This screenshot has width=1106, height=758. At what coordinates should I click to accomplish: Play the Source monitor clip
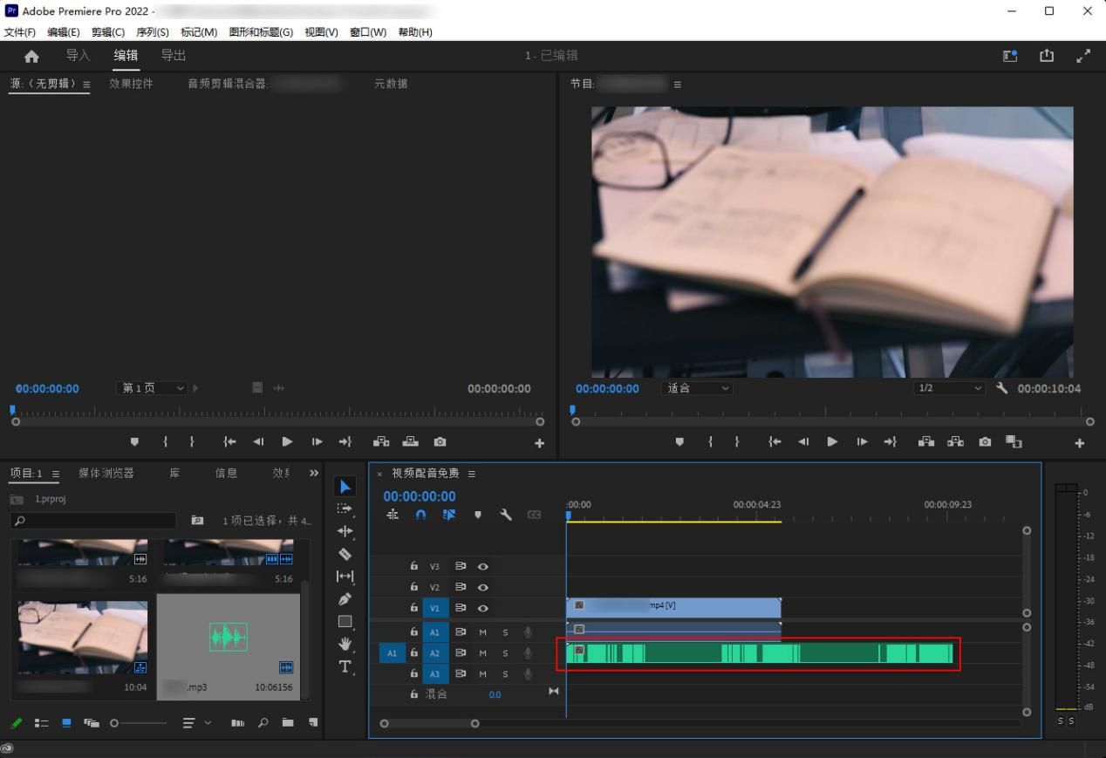tap(287, 442)
